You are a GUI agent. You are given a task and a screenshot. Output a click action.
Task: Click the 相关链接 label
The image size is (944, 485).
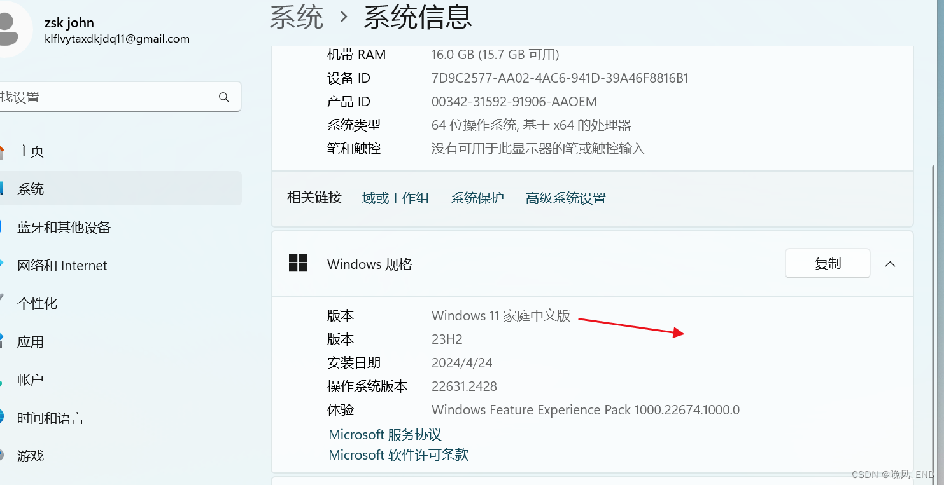tap(314, 198)
